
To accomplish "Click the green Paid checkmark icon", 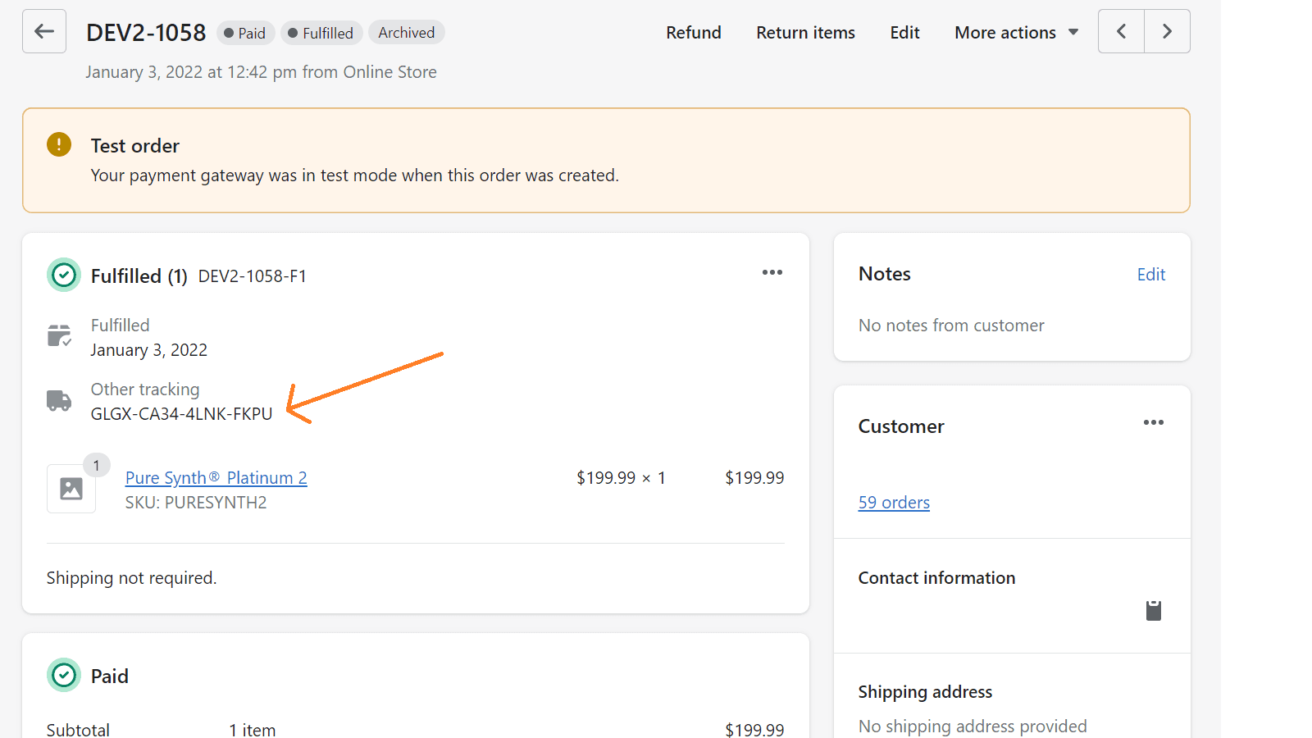I will [63, 675].
